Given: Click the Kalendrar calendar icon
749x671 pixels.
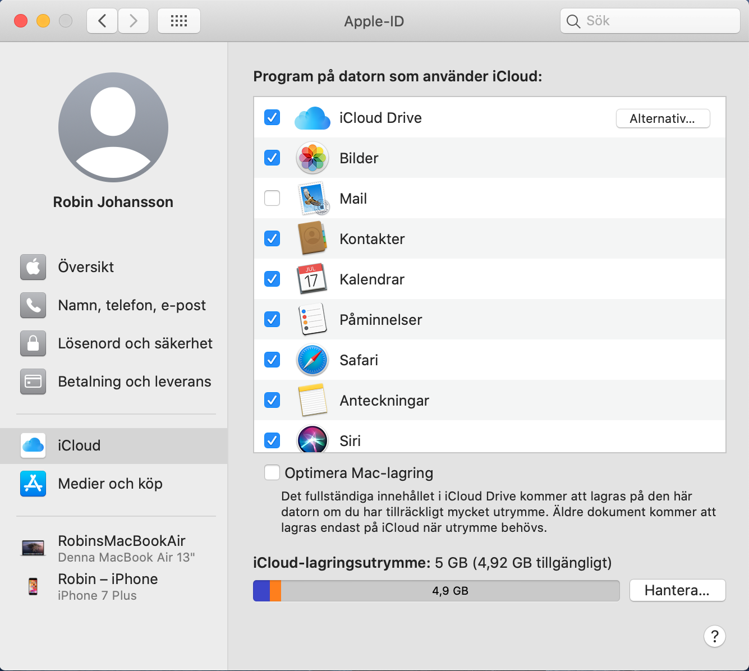Looking at the screenshot, I should tap(312, 279).
